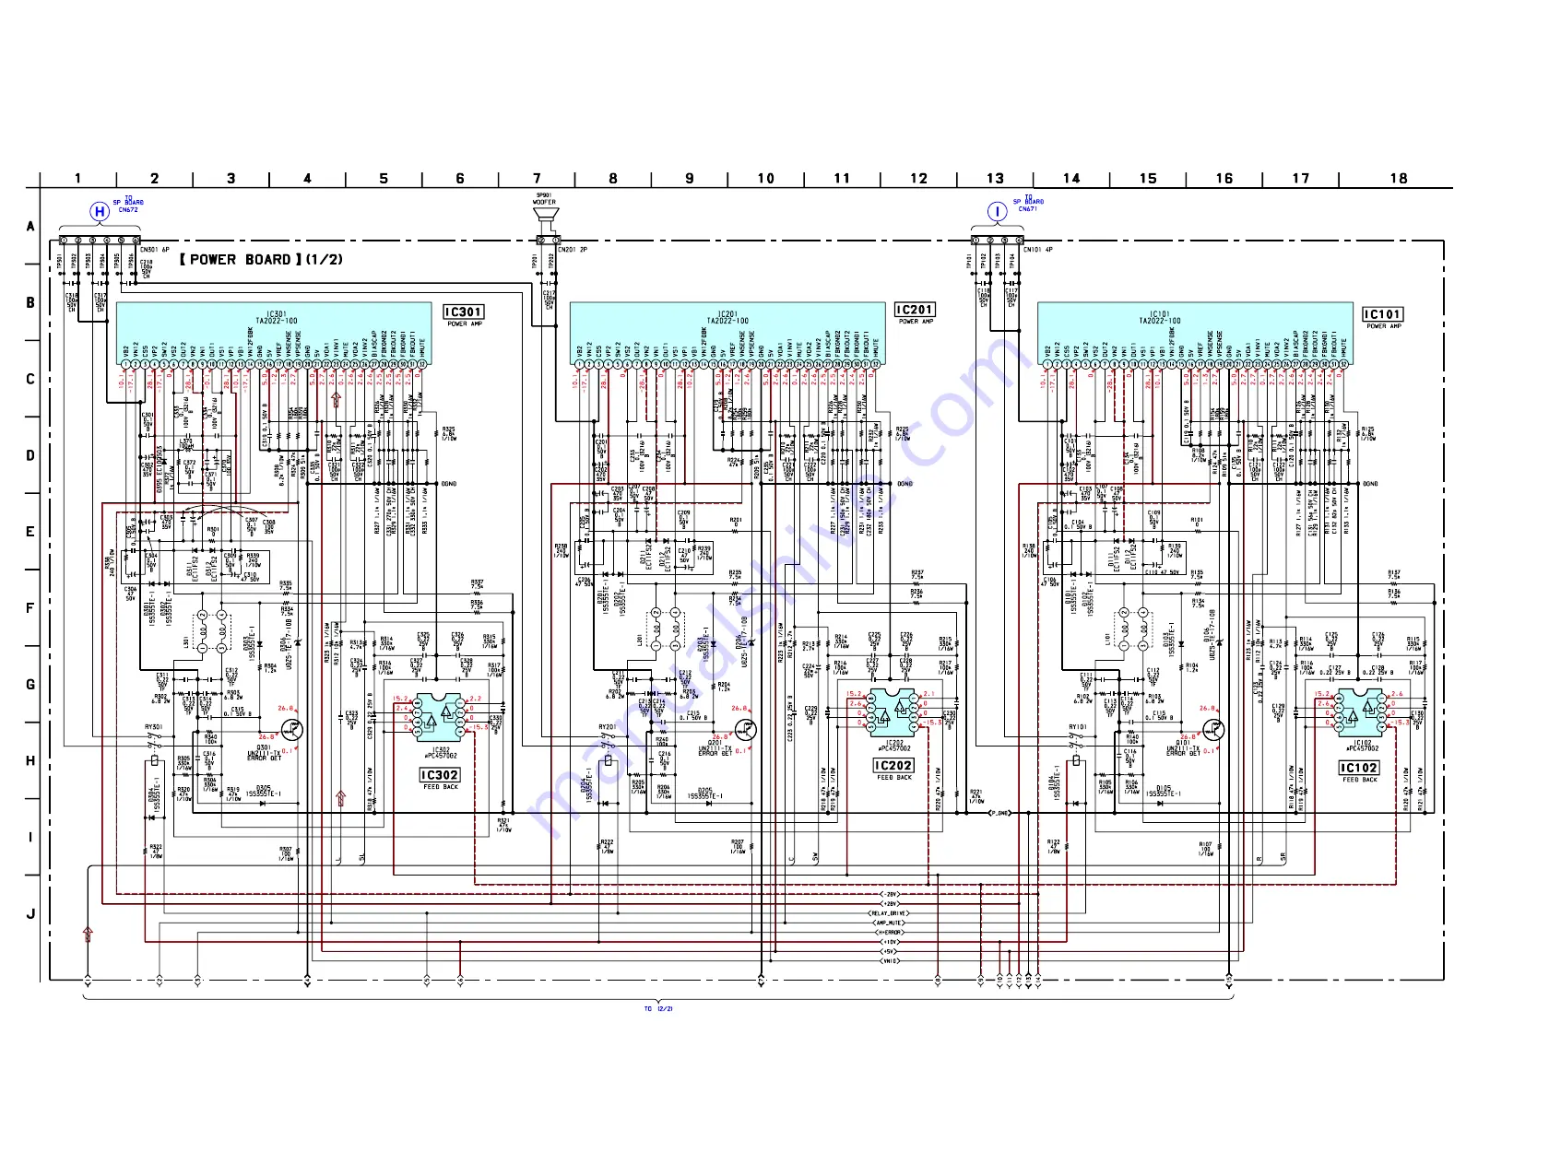Click the AMP_MUTE signal label
This screenshot has width=1549, height=1164.
pyautogui.click(x=890, y=923)
